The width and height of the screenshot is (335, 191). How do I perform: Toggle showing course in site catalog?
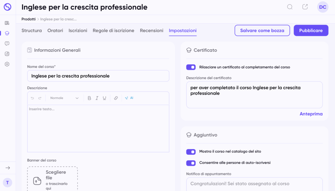coord(191,151)
